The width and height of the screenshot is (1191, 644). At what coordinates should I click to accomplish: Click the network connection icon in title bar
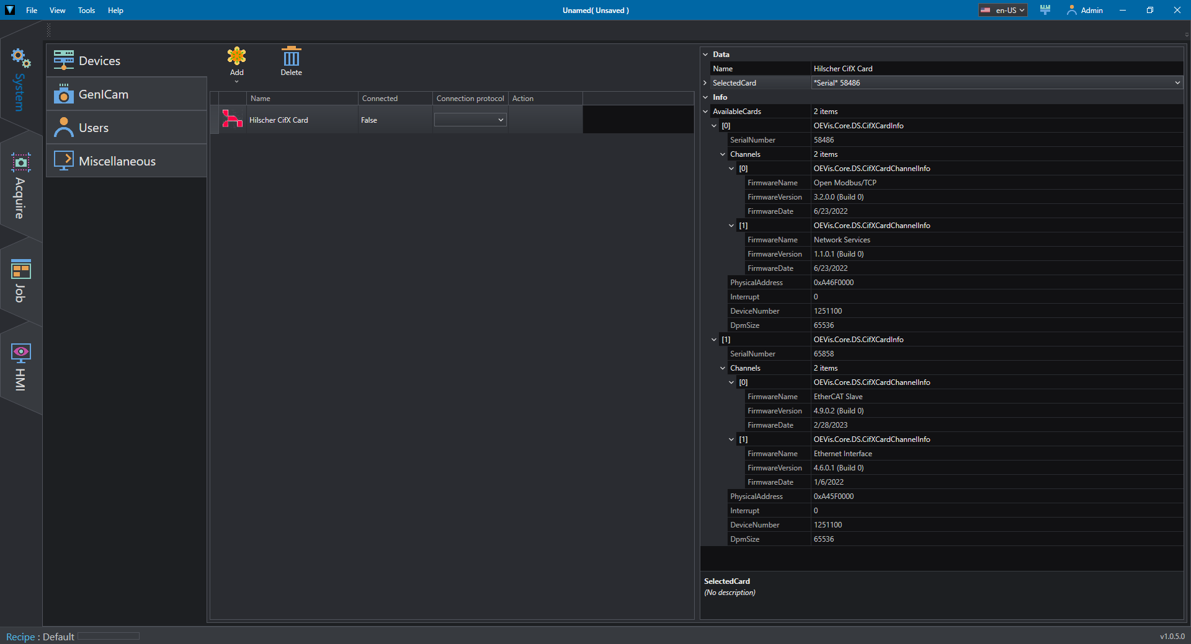click(x=1045, y=10)
